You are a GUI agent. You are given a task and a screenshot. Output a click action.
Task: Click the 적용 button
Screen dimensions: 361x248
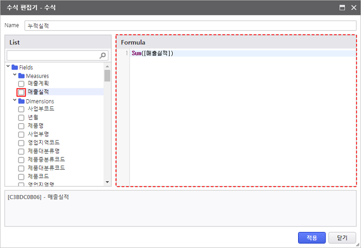click(x=311, y=238)
